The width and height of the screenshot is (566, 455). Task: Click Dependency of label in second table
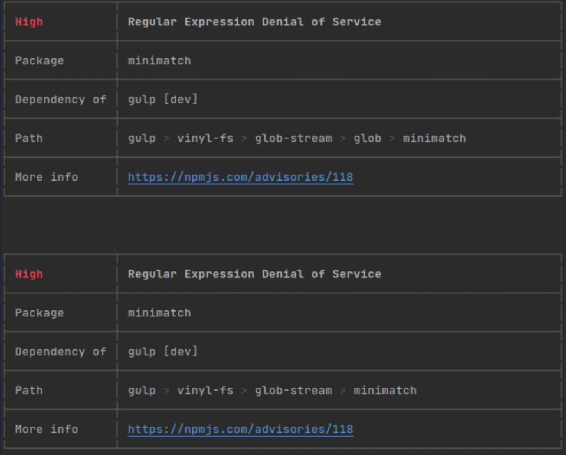[61, 352]
